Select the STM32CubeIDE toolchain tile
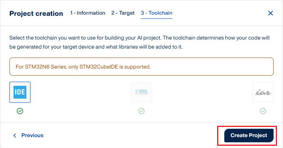283x148 pixels. (x=20, y=92)
